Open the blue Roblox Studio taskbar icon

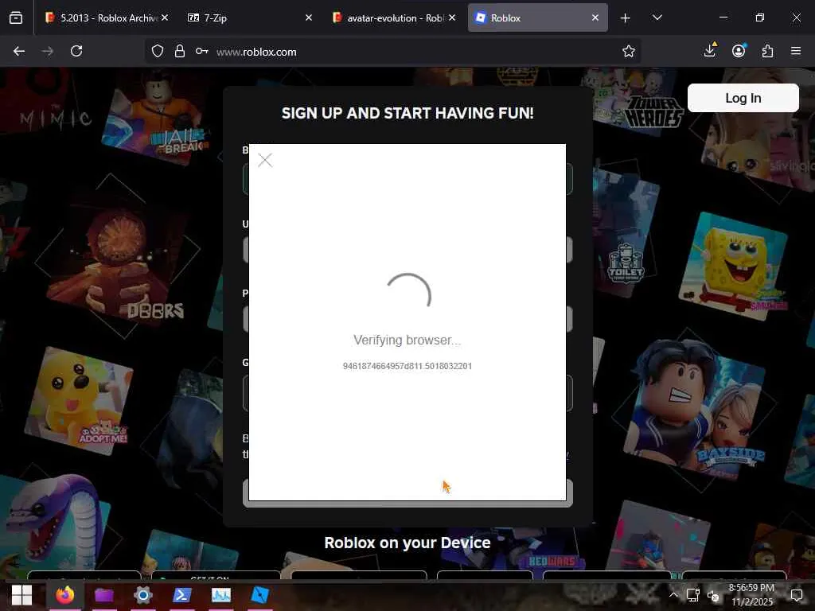tap(260, 595)
